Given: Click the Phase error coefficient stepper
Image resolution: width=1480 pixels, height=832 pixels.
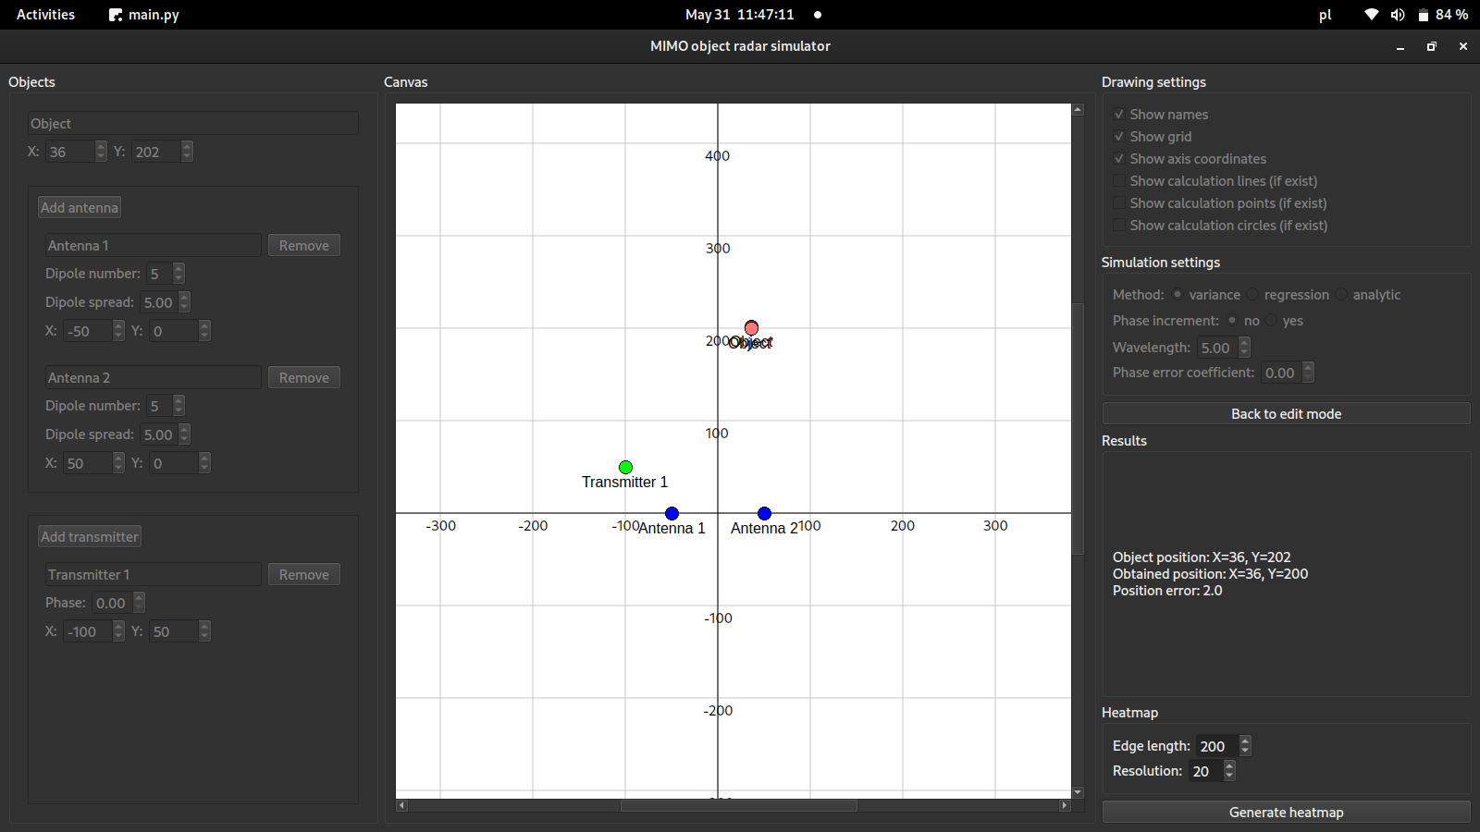Looking at the screenshot, I should pyautogui.click(x=1308, y=372).
